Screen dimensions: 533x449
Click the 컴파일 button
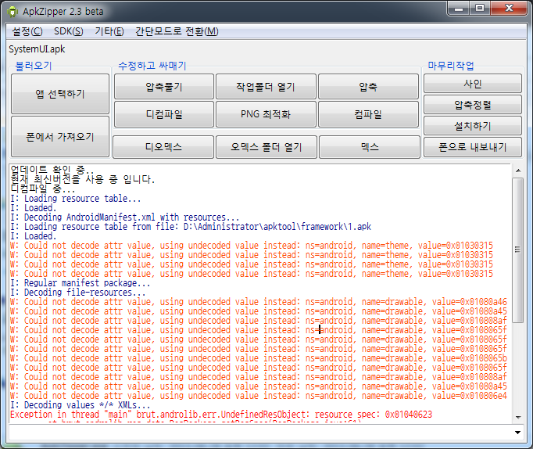369,114
